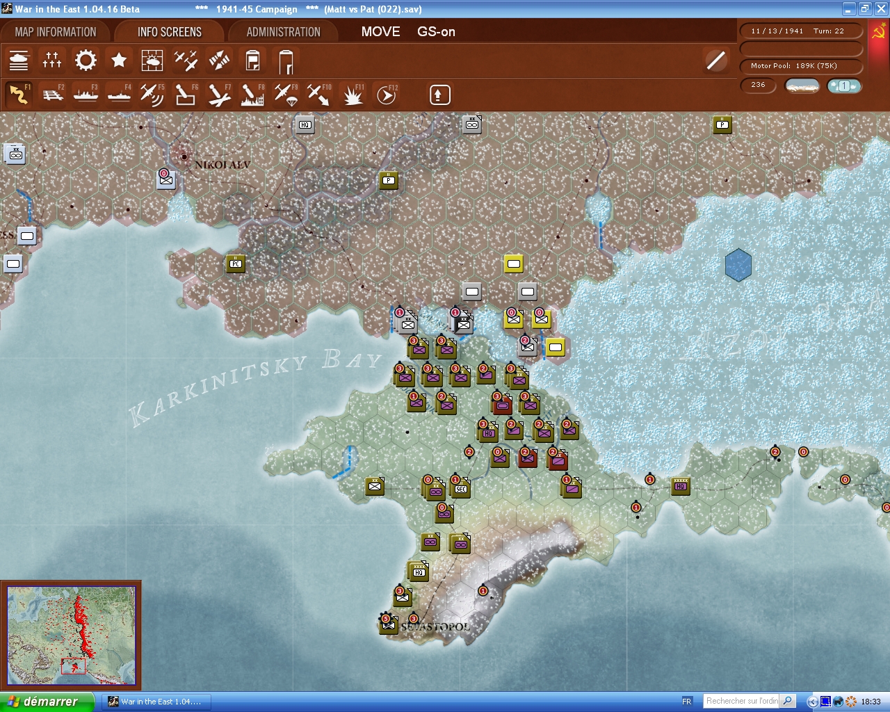890x712 pixels.
Task: Select the F6 bomb unit mode
Action: tap(186, 95)
